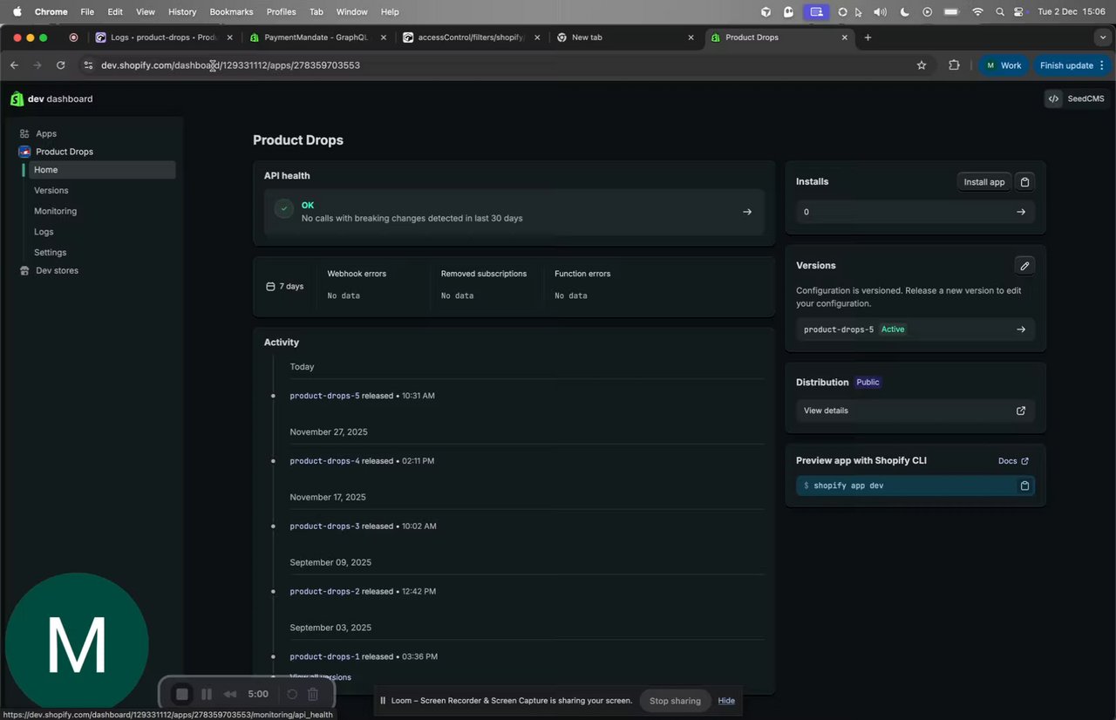Click the Shopify dev dashboard logo
Image resolution: width=1116 pixels, height=720 pixels.
coord(51,98)
